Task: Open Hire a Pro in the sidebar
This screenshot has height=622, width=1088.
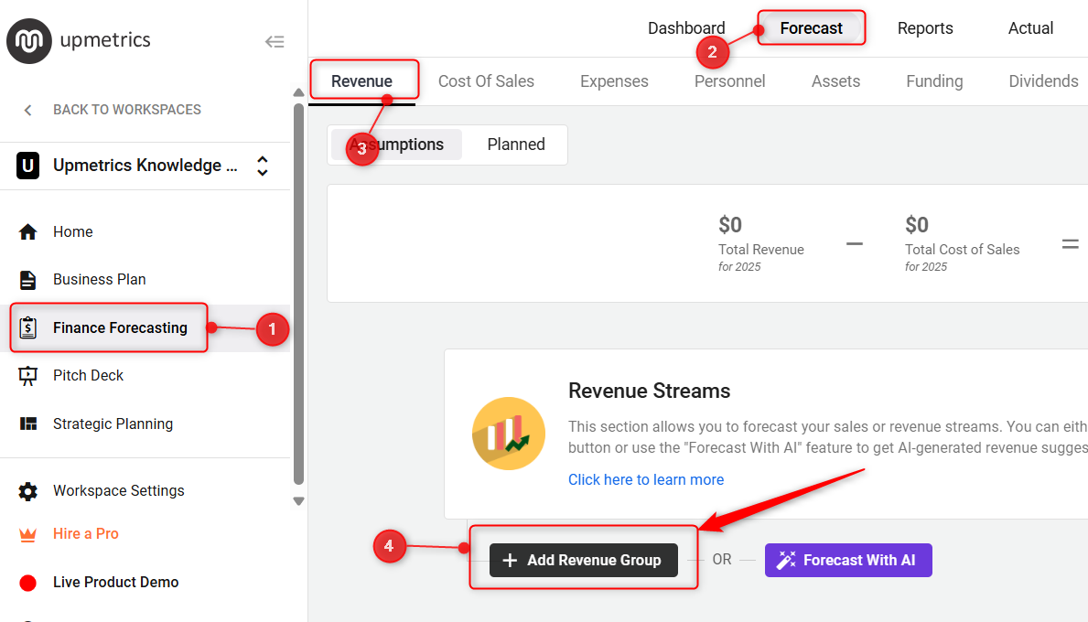Action: [85, 534]
